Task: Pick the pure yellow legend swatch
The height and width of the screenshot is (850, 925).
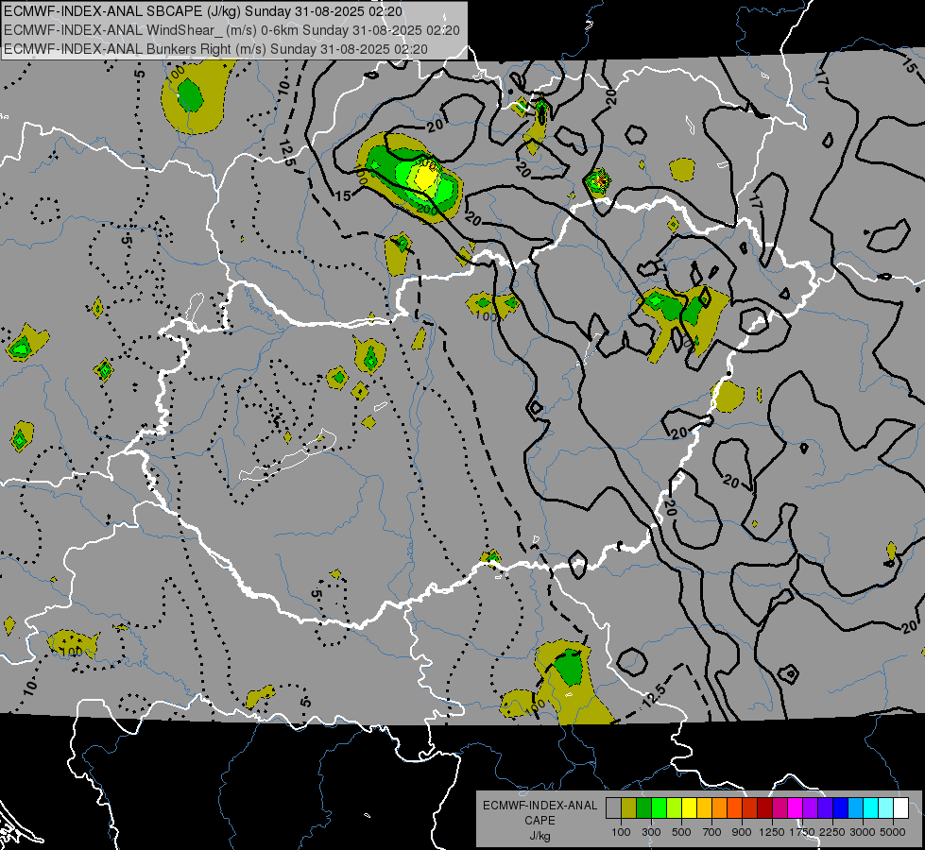Action: point(690,807)
